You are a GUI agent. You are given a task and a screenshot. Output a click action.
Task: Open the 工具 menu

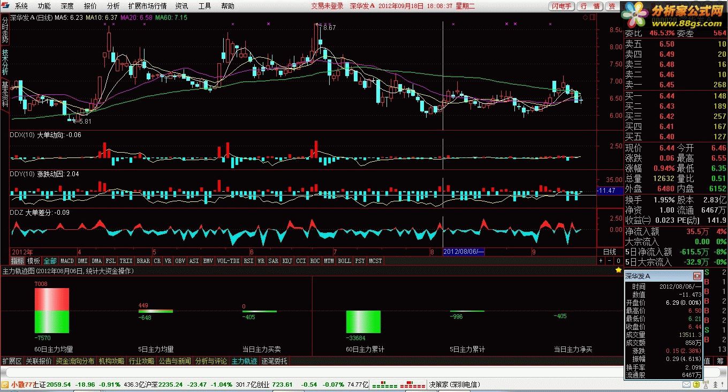[204, 6]
